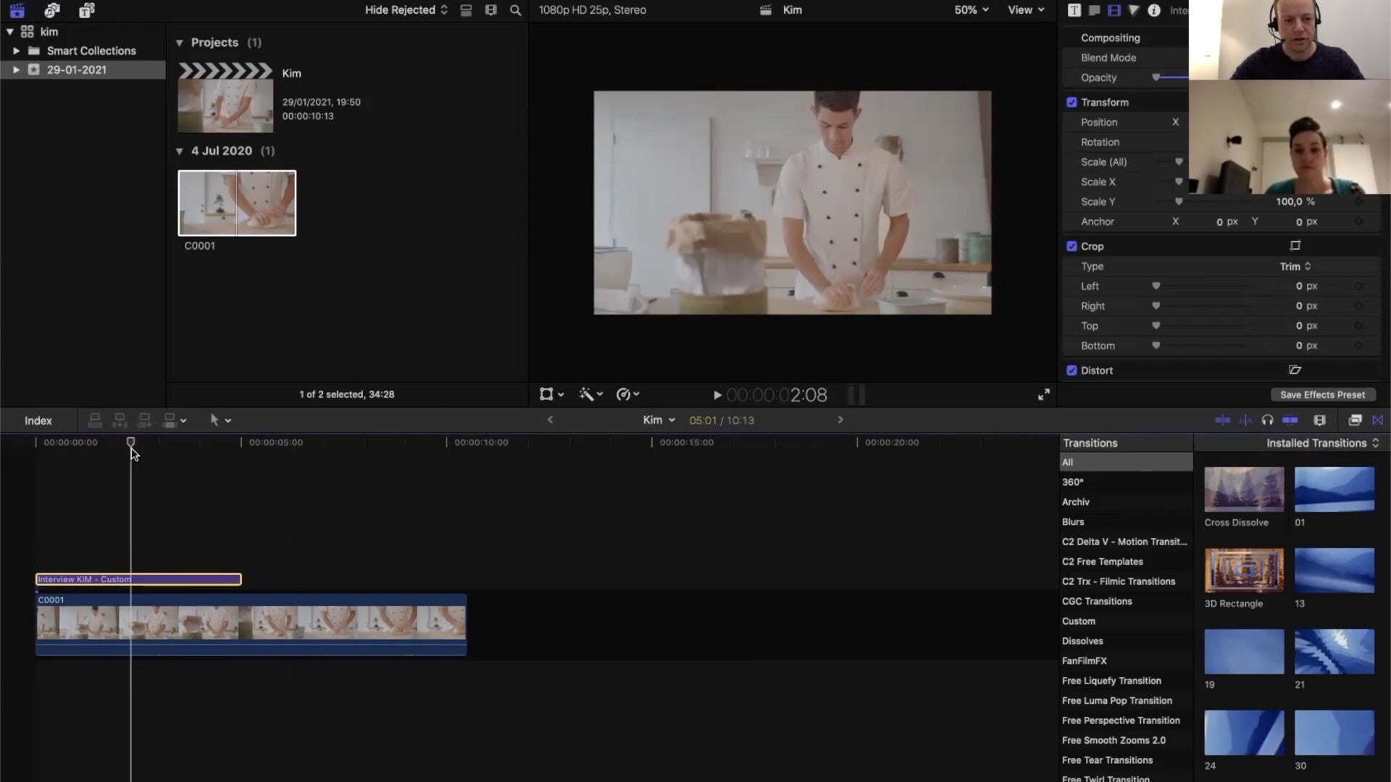Open the 50% zoom level dropdown

pyautogui.click(x=971, y=10)
